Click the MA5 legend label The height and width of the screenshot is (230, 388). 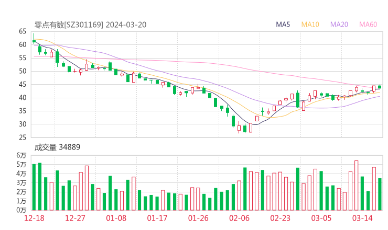[x=283, y=25]
